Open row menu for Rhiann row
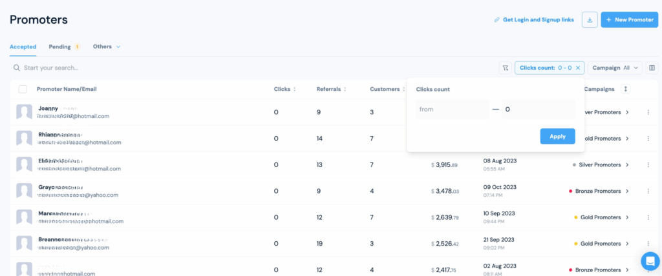This screenshot has width=662, height=276. (x=648, y=138)
